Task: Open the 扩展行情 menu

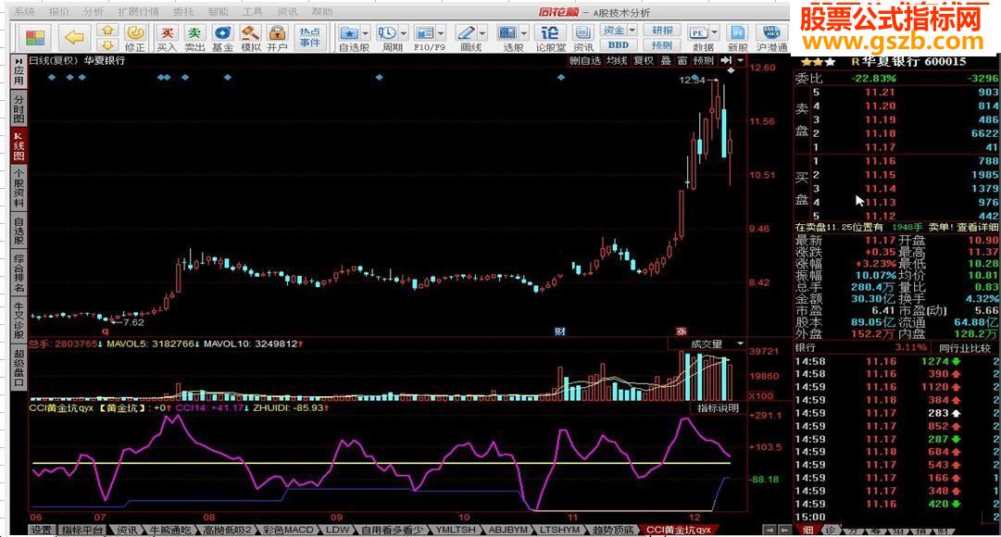Action: [x=138, y=11]
